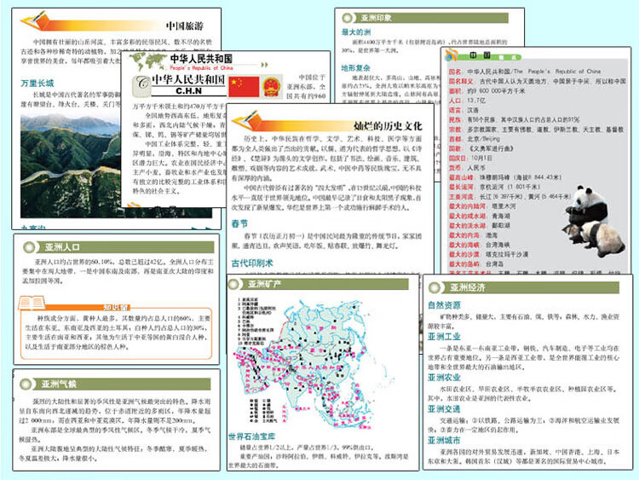Click the 国庆日 label

(x=458, y=158)
